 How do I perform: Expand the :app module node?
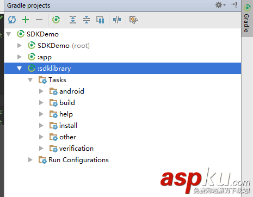(x=20, y=57)
